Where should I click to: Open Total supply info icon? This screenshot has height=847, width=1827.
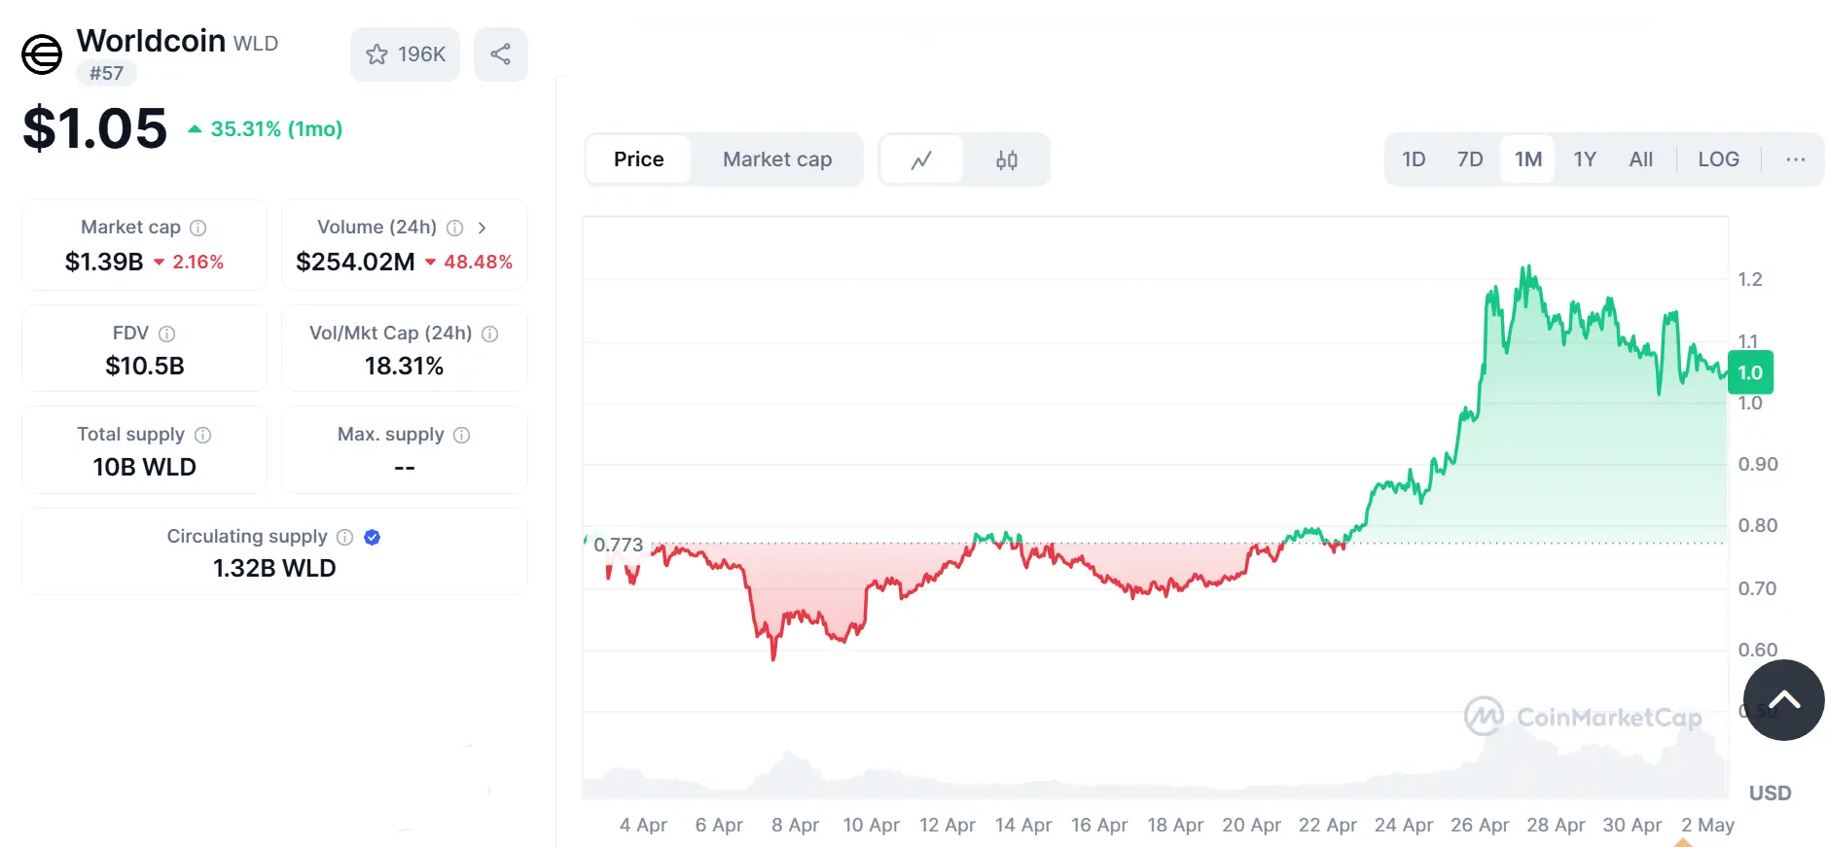point(203,435)
